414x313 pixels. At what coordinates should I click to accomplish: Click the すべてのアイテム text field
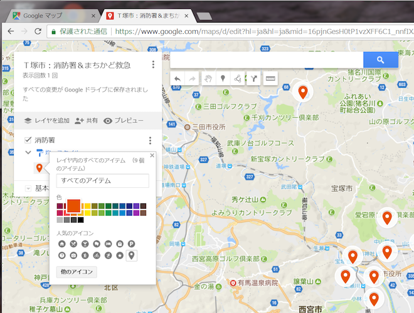103,181
